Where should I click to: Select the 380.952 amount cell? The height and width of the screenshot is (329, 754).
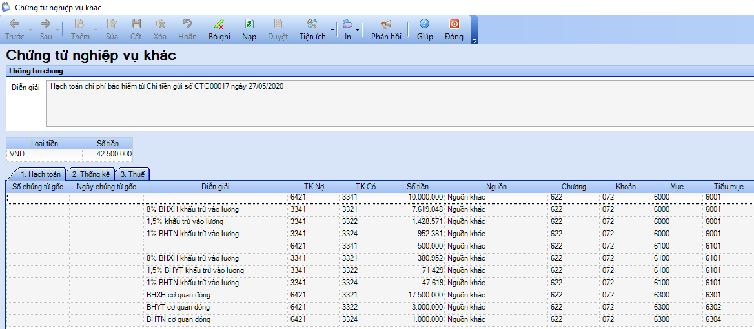[x=418, y=259]
